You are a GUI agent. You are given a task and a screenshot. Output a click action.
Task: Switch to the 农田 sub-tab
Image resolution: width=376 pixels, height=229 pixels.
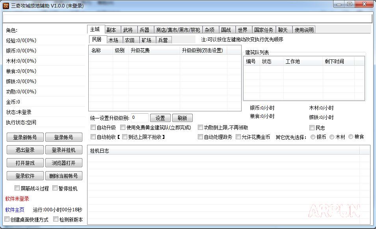coord(130,40)
